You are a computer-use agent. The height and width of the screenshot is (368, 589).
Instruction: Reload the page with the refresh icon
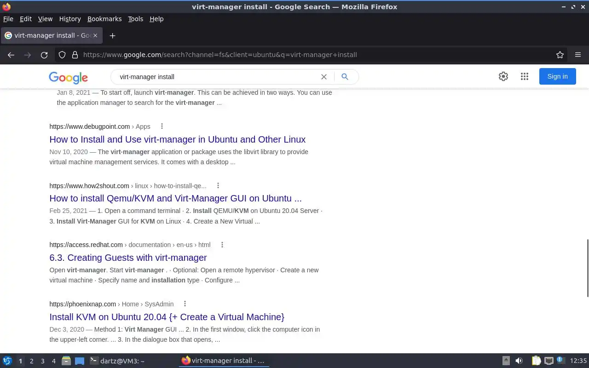pos(44,55)
